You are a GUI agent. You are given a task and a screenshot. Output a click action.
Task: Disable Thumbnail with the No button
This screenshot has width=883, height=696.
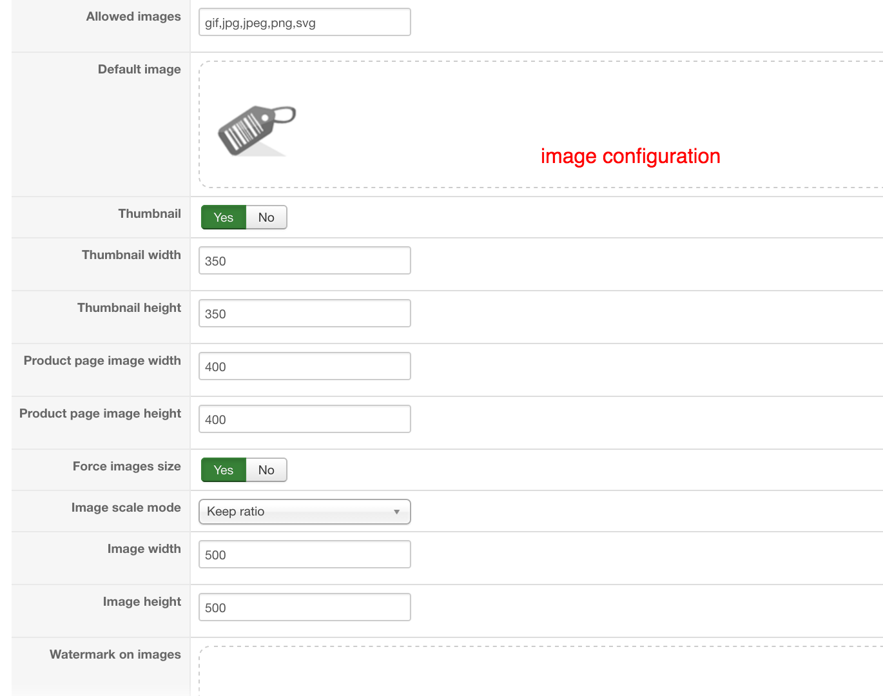point(266,218)
